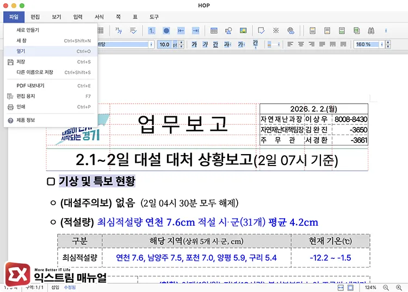Select PDF 내보내기 menu entry
Image resolution: width=408 pixels, height=292 pixels.
coord(51,86)
